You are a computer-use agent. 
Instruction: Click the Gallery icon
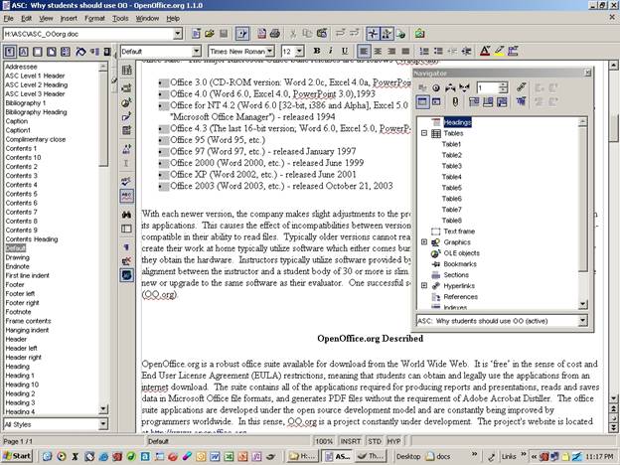click(x=419, y=34)
